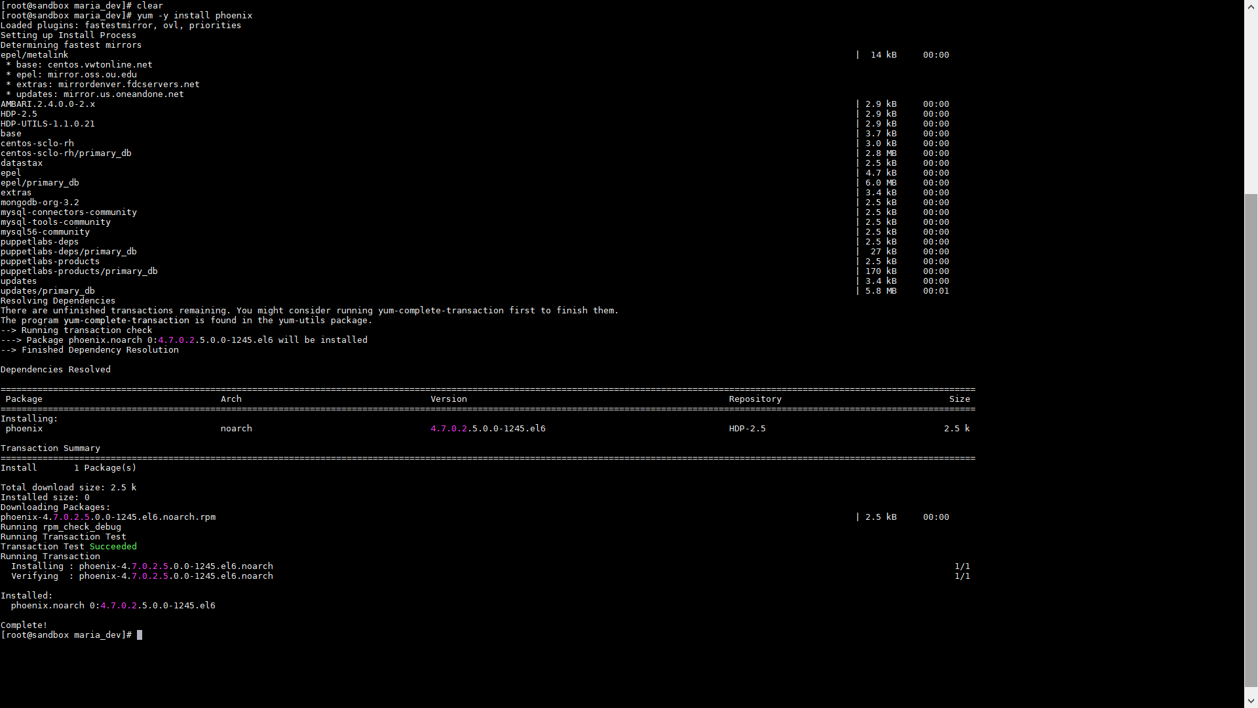The width and height of the screenshot is (1258, 708).
Task: Click the scrollbar track above the thumb
Action: click(1251, 102)
